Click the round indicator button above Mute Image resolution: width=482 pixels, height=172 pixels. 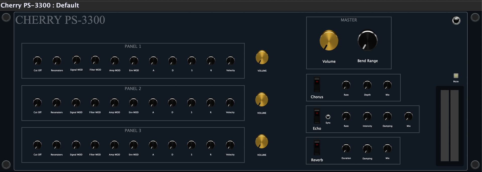456,20
